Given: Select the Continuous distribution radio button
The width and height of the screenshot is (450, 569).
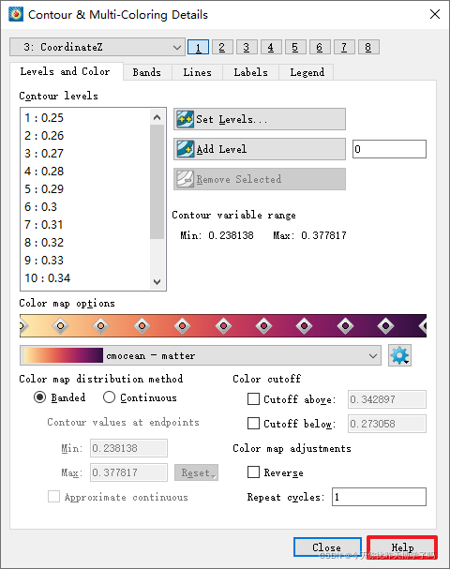Looking at the screenshot, I should 109,397.
